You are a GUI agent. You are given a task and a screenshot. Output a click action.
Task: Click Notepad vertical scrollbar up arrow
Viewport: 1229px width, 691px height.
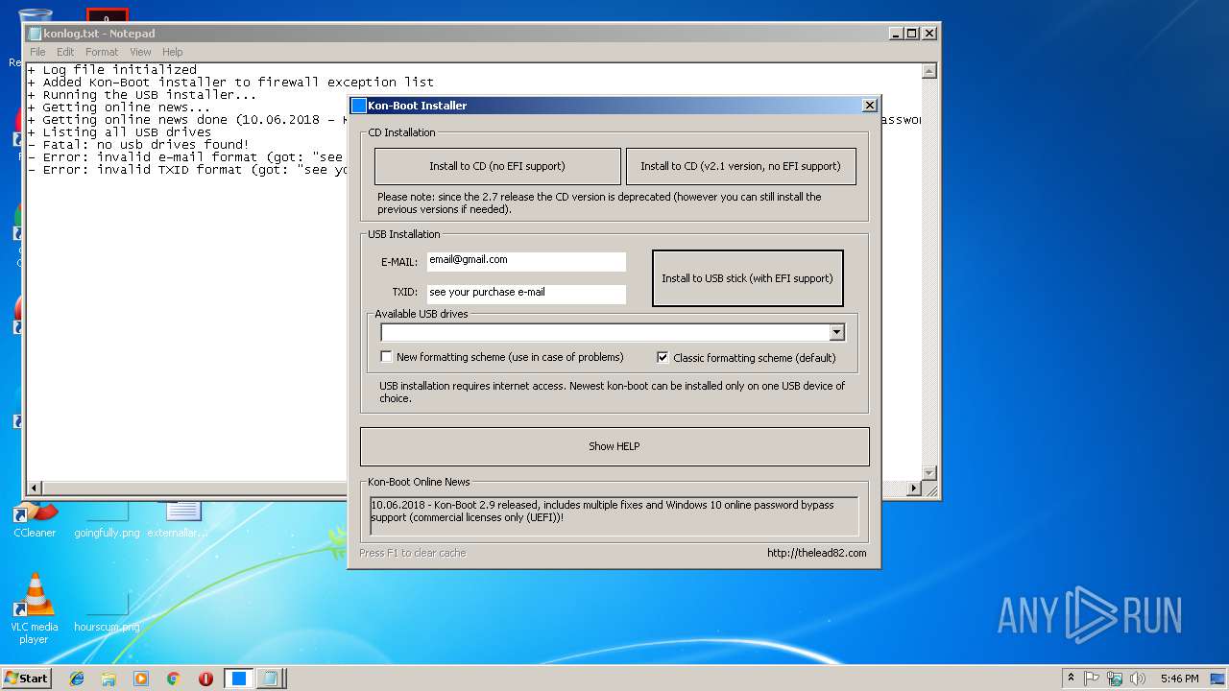[928, 71]
